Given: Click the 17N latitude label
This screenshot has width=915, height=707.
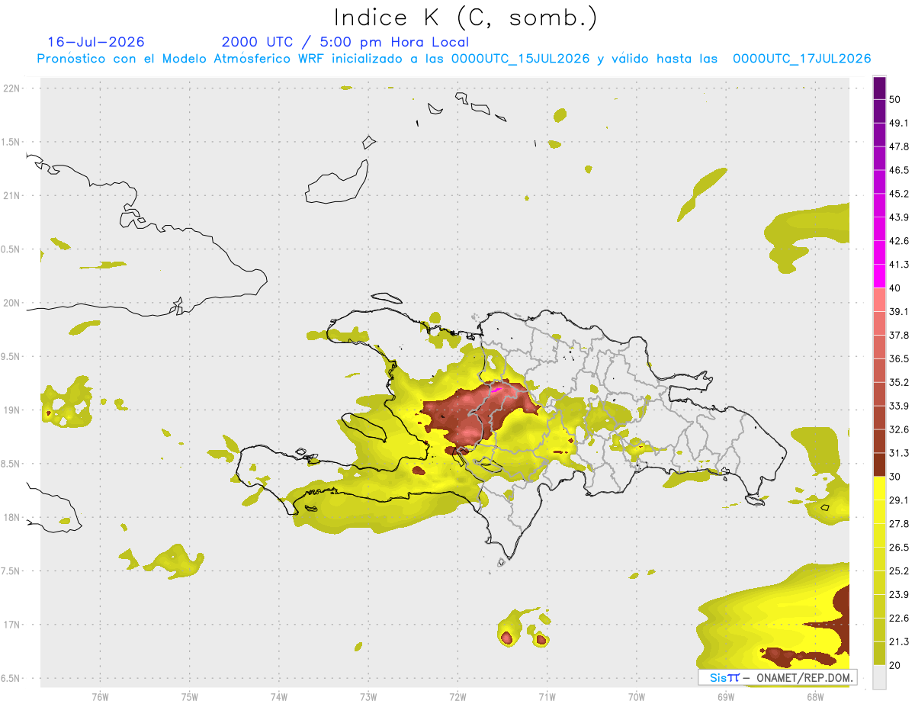Looking at the screenshot, I should [x=13, y=625].
